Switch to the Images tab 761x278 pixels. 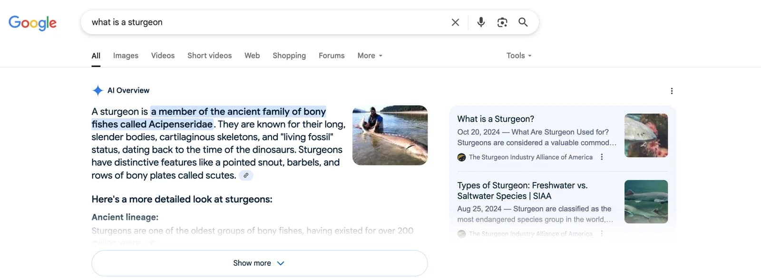pyautogui.click(x=126, y=56)
